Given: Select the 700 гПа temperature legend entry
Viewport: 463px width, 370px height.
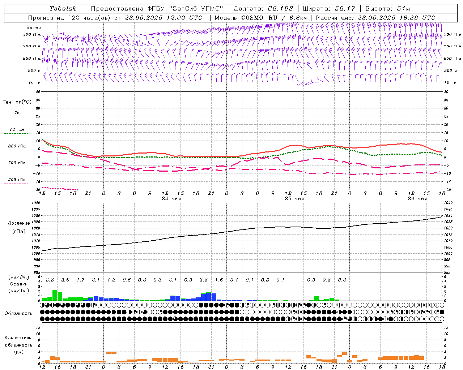Looking at the screenshot, I should [17, 163].
